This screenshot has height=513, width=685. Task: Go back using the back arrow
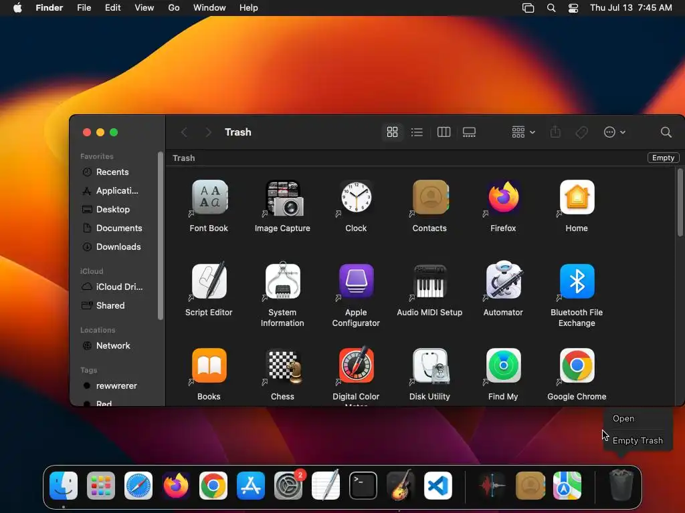coord(184,132)
